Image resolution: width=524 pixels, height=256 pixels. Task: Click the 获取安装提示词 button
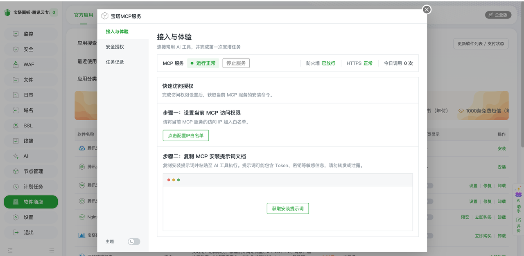[288, 209]
